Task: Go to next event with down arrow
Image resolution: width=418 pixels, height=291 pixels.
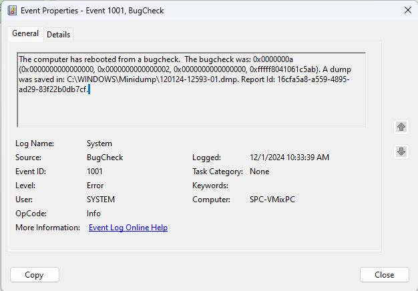Action: [401, 152]
